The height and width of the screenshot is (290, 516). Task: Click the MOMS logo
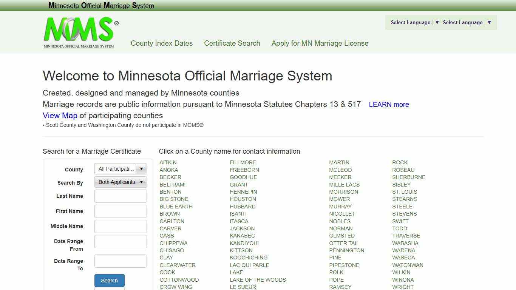80,32
